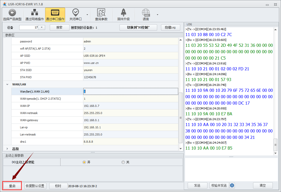The width and height of the screenshot is (281, 192).
Task: Click AP SSID value USR-IOR16-2FE4
Action: pos(131,55)
